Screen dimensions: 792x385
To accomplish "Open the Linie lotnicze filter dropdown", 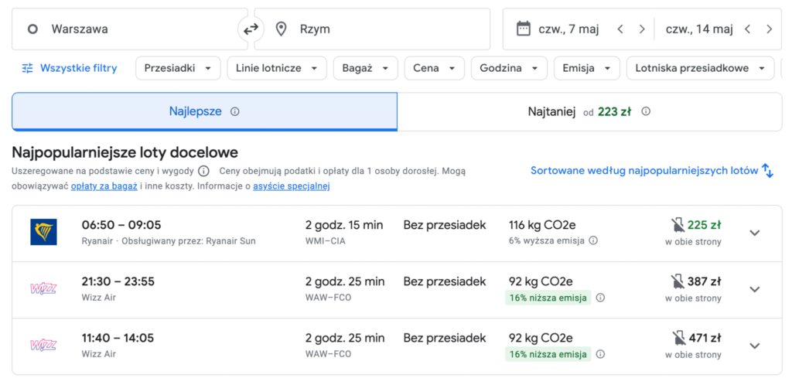I will click(x=276, y=68).
